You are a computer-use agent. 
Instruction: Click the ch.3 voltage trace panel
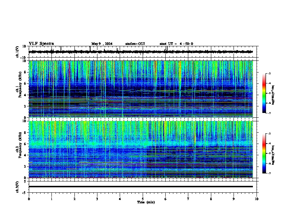point(142,187)
